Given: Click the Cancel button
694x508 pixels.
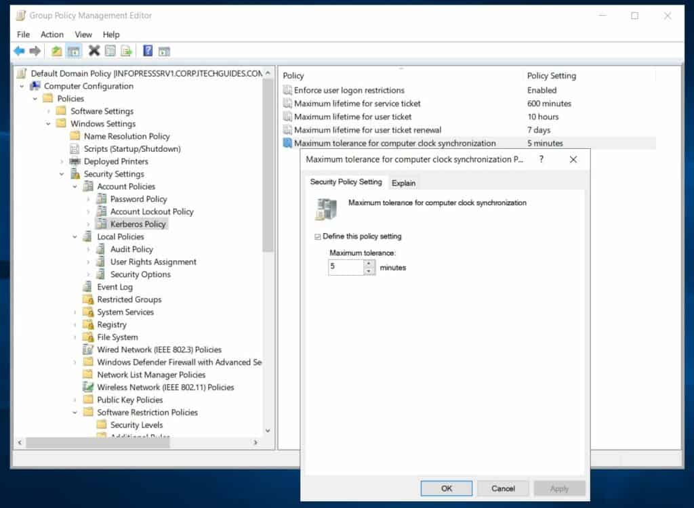Looking at the screenshot, I should coord(503,488).
